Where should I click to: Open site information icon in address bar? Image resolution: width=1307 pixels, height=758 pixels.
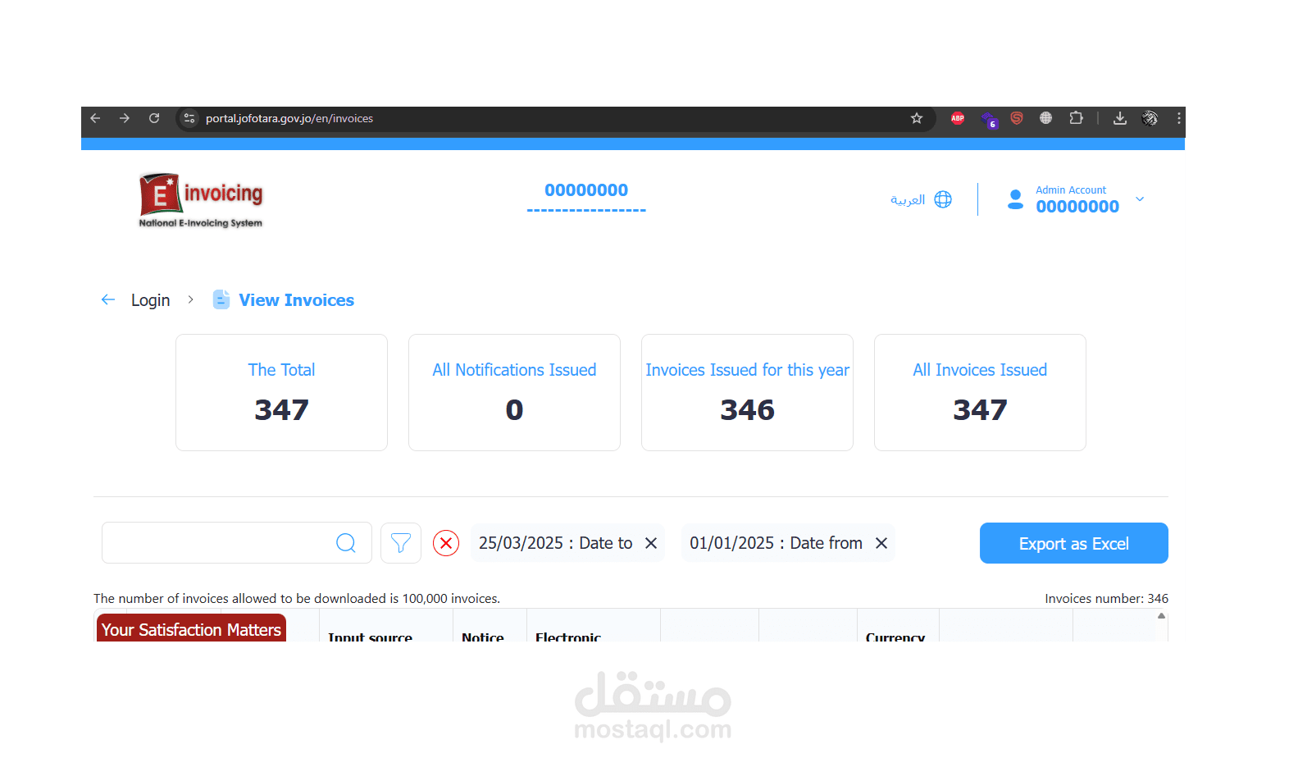189,118
